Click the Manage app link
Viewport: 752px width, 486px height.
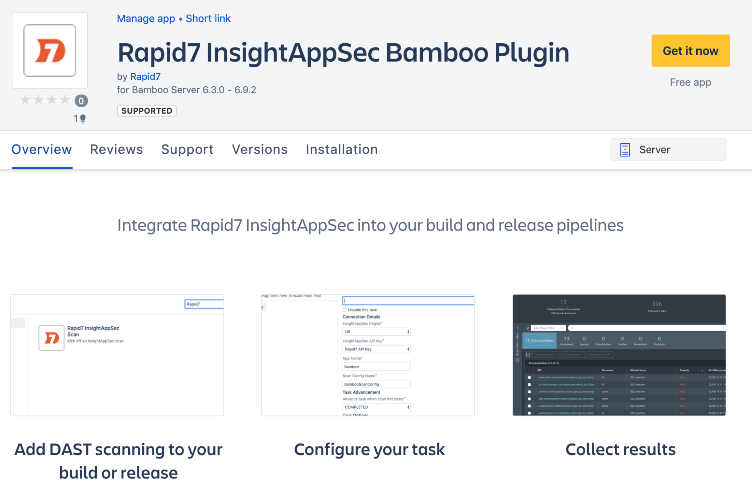[146, 18]
